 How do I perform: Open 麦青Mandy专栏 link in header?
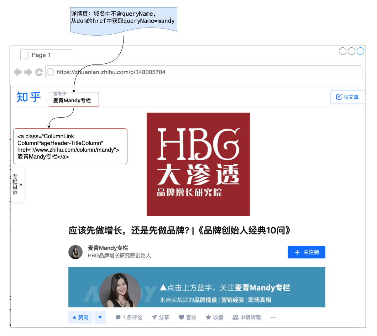point(72,100)
